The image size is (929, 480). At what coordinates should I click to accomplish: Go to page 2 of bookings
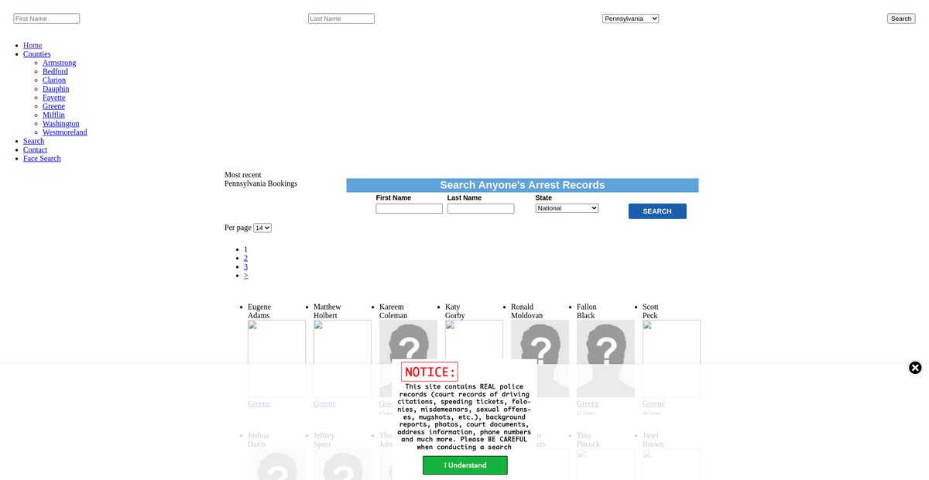click(245, 259)
